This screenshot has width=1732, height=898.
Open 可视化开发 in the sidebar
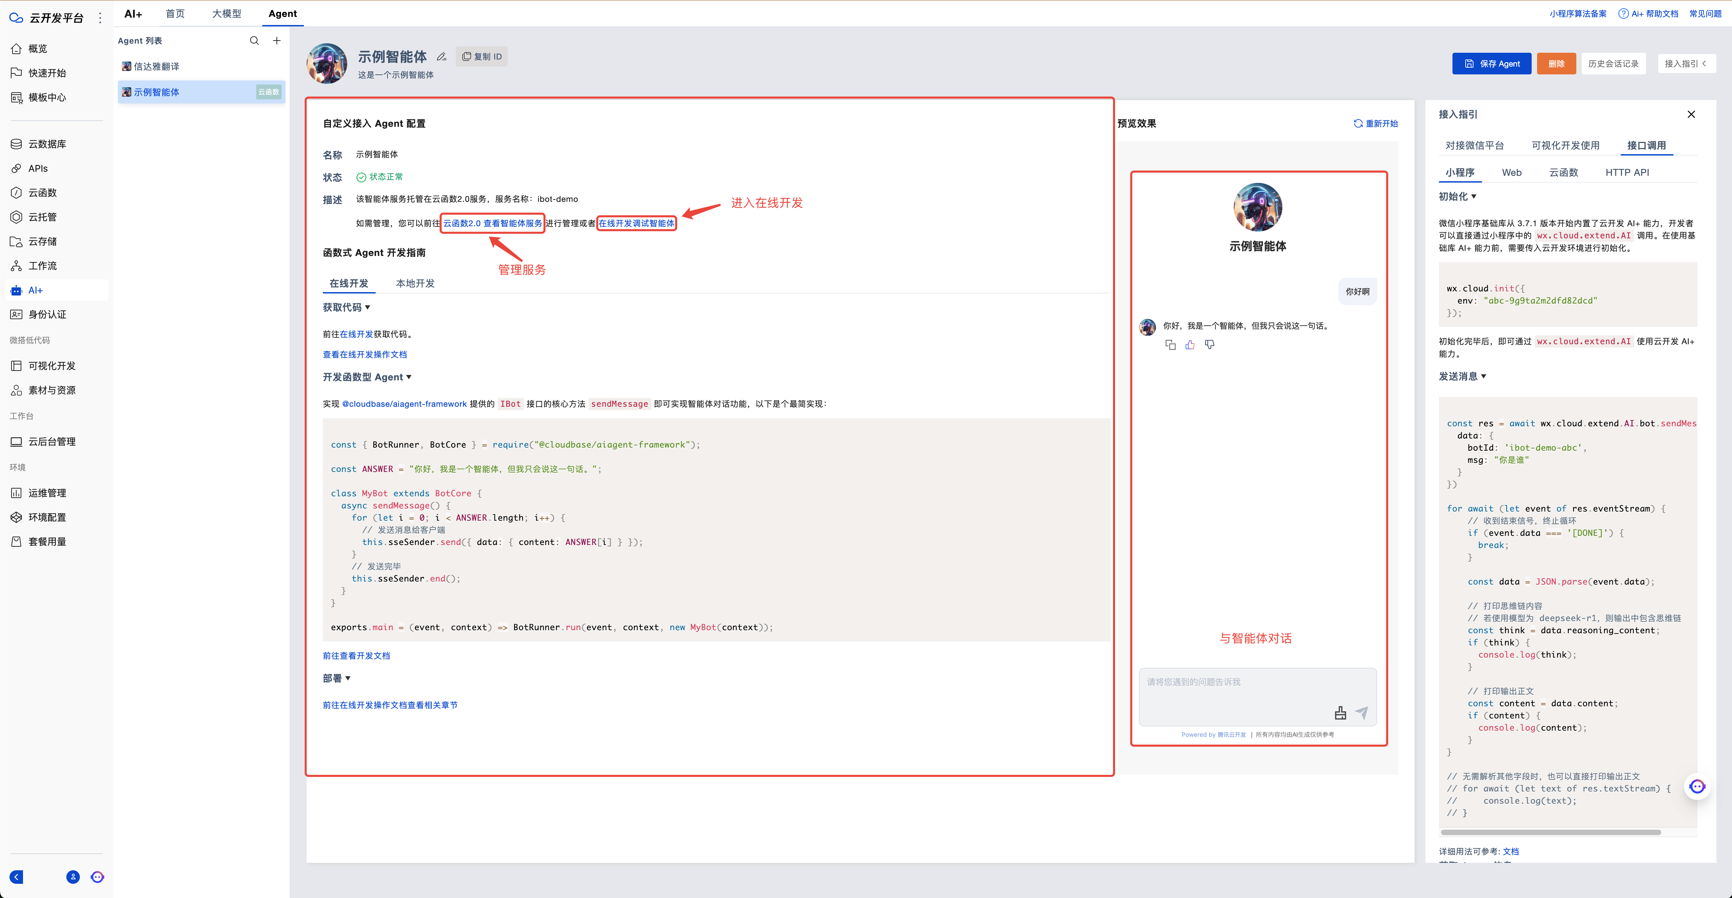[x=52, y=366]
